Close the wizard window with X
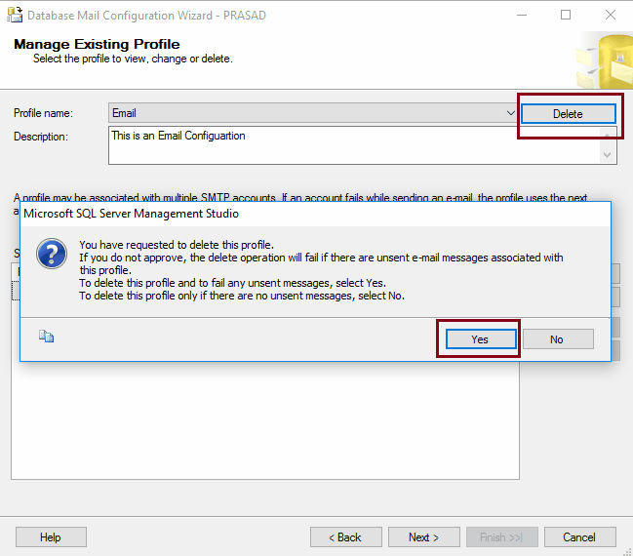The height and width of the screenshot is (556, 633). click(611, 16)
